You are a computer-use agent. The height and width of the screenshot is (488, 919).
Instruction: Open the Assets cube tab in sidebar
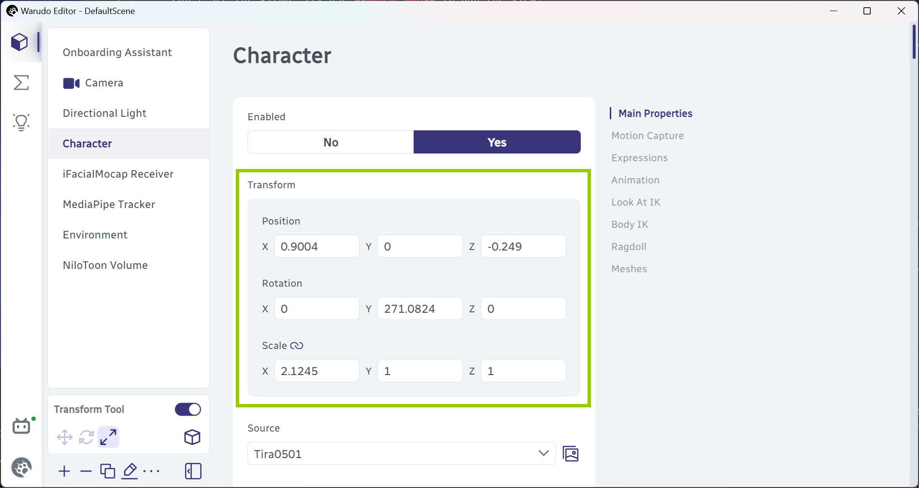(19, 42)
